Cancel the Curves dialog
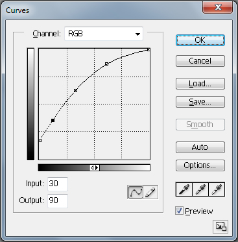 click(200, 61)
